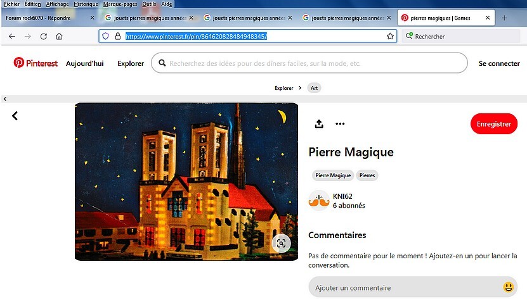
Task: Click the browser forward arrow button
Action: click(x=28, y=36)
